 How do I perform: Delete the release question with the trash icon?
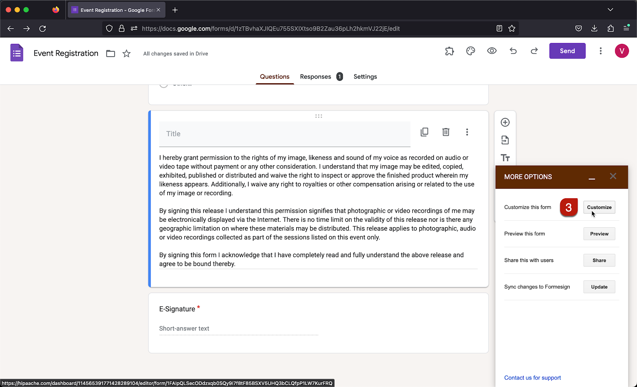tap(446, 132)
